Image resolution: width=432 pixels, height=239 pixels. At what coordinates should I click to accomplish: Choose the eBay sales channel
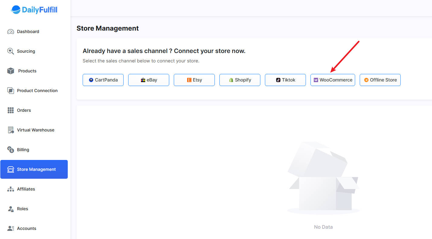tap(149, 80)
